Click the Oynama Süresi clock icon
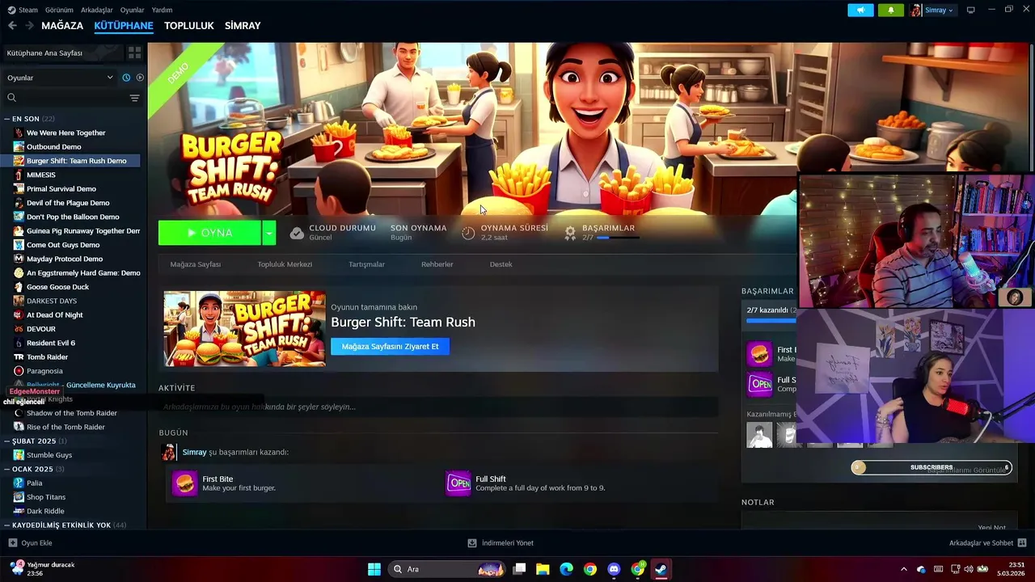This screenshot has width=1035, height=582. (x=468, y=233)
